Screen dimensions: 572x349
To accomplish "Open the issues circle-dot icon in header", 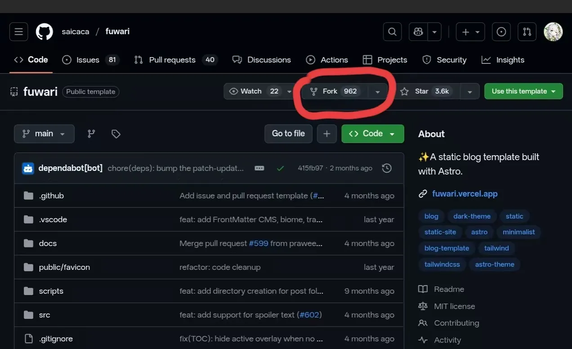I will [x=501, y=31].
